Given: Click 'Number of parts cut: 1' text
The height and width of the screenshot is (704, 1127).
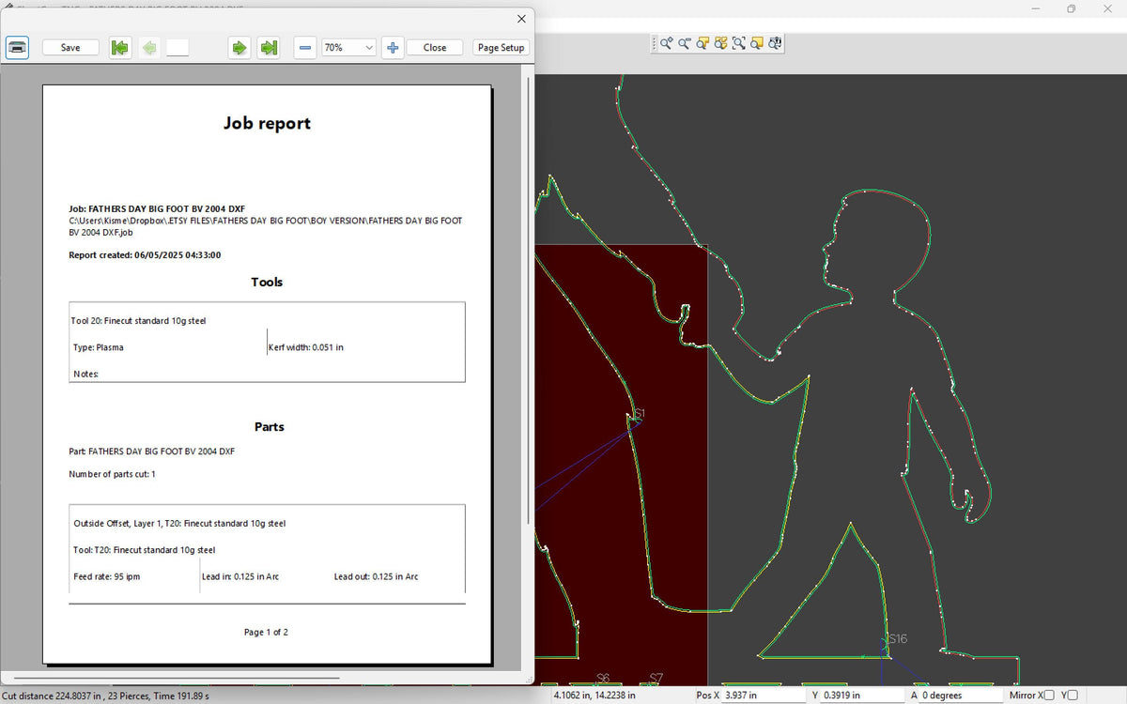Looking at the screenshot, I should 112,474.
